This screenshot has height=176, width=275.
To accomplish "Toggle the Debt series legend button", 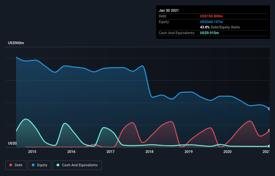I will (x=16, y=165).
